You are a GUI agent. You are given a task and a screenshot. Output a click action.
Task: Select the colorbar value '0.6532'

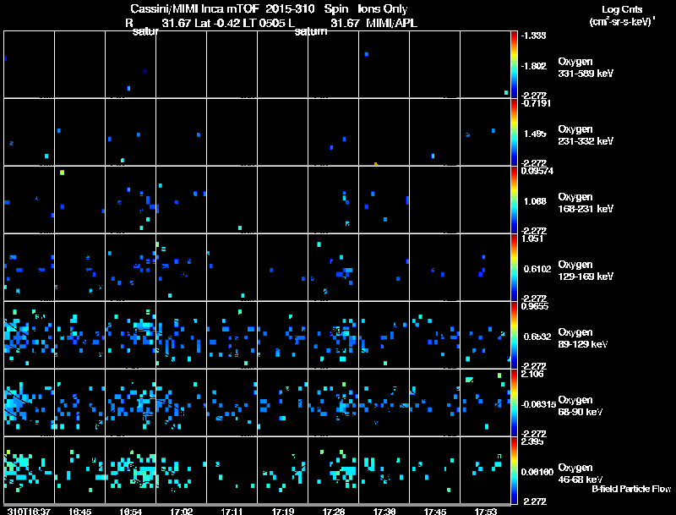[537, 337]
